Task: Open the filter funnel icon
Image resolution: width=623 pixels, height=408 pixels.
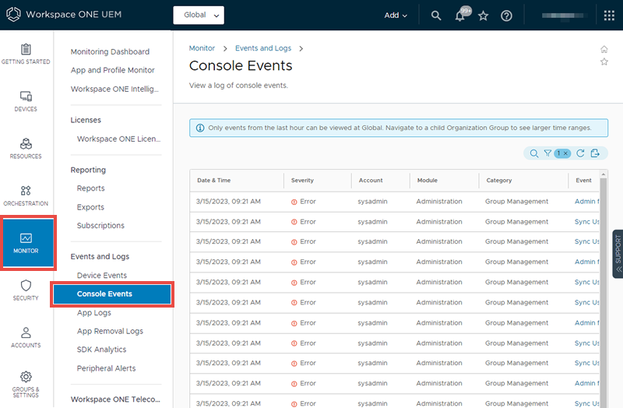Action: [x=548, y=153]
